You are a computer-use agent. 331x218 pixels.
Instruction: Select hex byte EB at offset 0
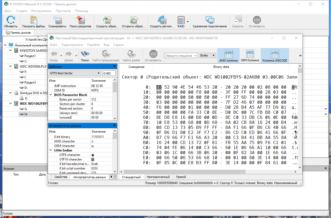[x=159, y=87]
